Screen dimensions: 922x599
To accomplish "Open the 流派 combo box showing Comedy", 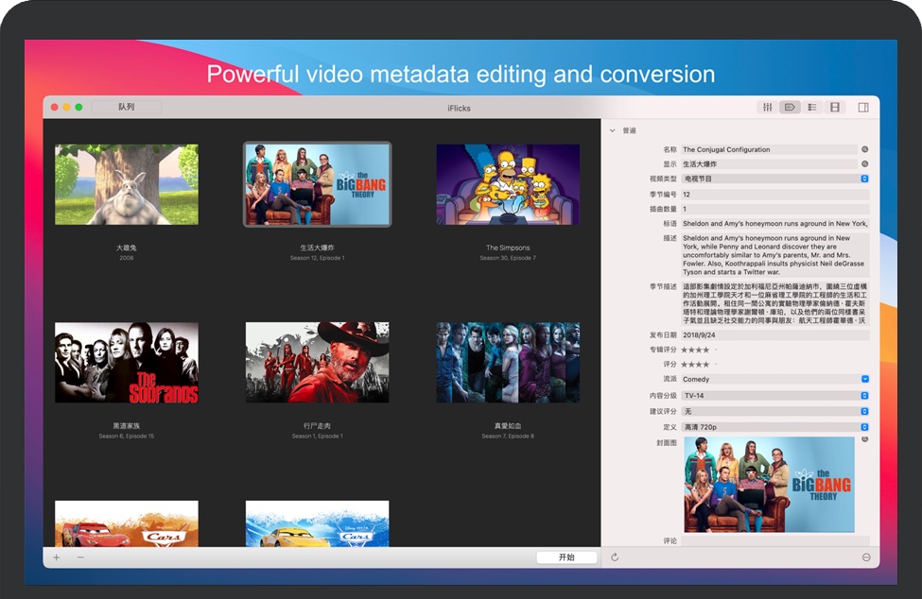I will tap(774, 379).
